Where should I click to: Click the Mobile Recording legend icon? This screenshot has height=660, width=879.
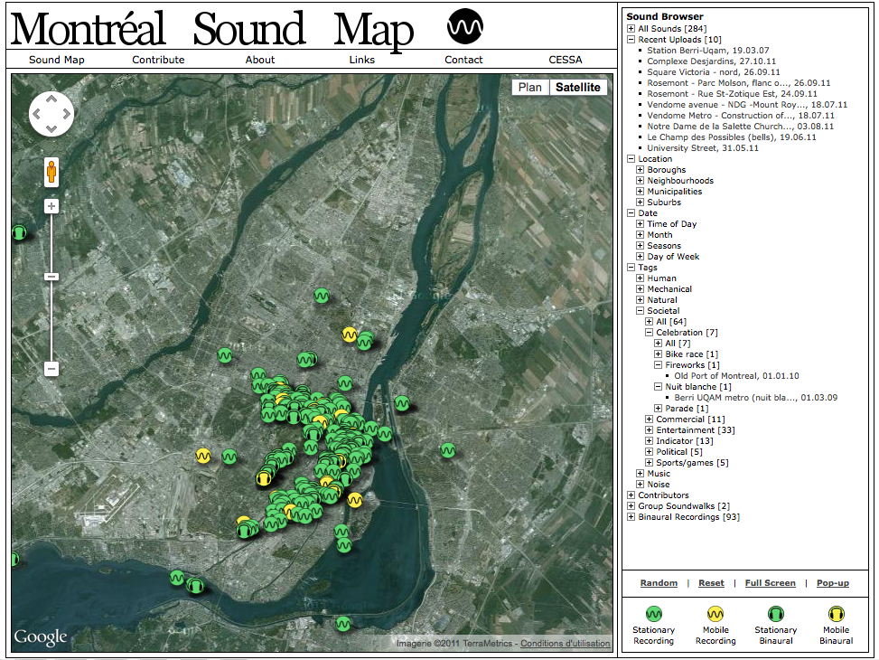[x=715, y=613]
